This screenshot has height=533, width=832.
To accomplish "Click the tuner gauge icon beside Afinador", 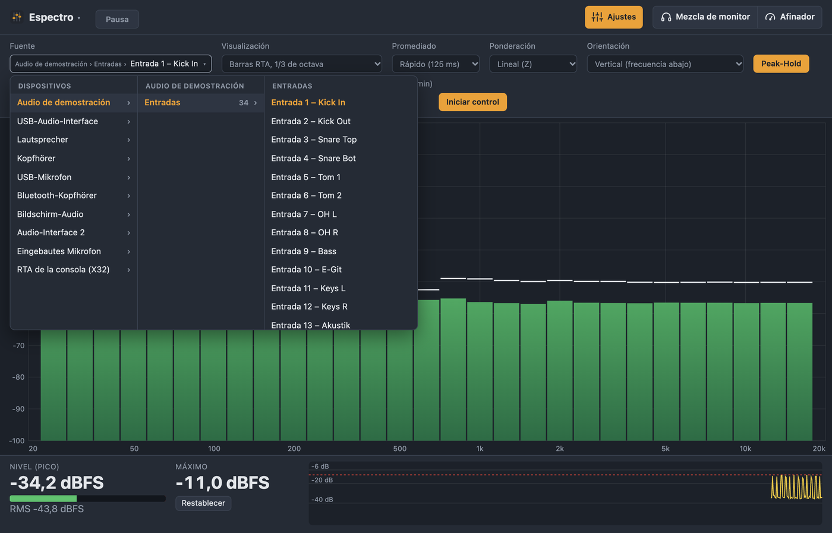I will click(x=770, y=17).
